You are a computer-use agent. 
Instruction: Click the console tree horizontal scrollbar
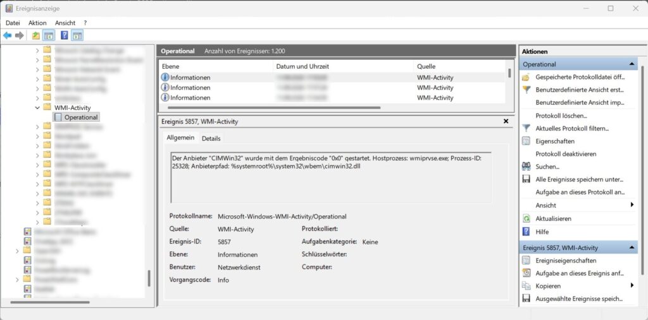tap(49, 302)
